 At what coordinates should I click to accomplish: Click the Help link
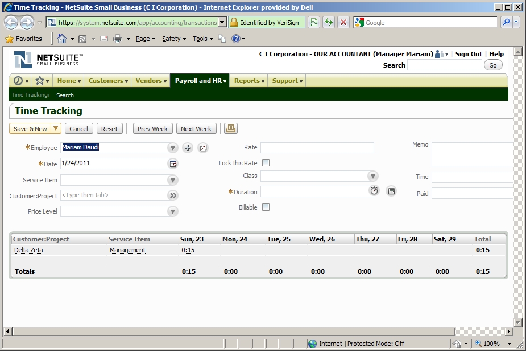click(x=496, y=54)
